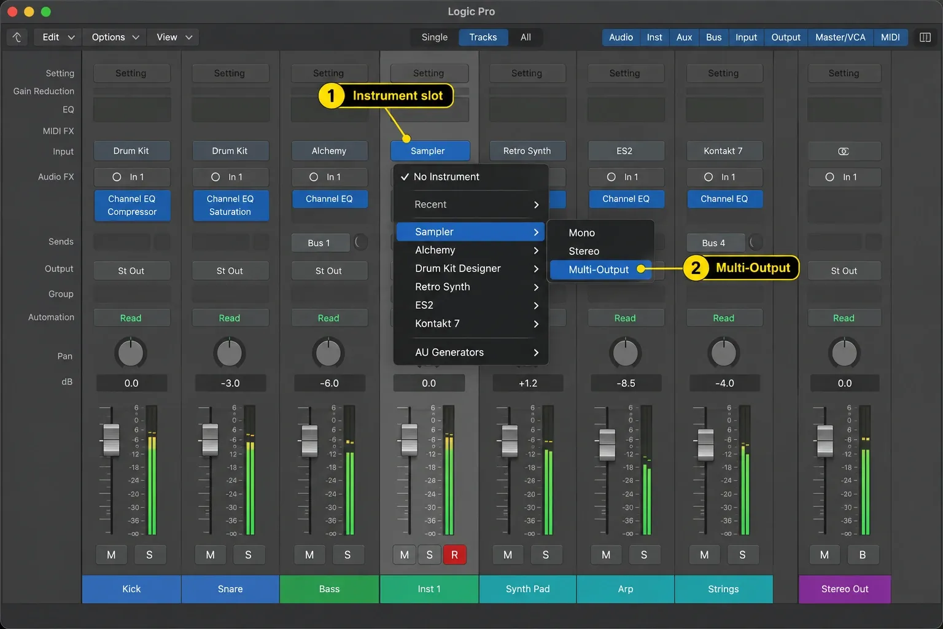The height and width of the screenshot is (629, 943).
Task: Solo the Strings channel
Action: (742, 555)
